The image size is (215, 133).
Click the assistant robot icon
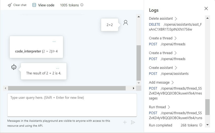pos(14,67)
